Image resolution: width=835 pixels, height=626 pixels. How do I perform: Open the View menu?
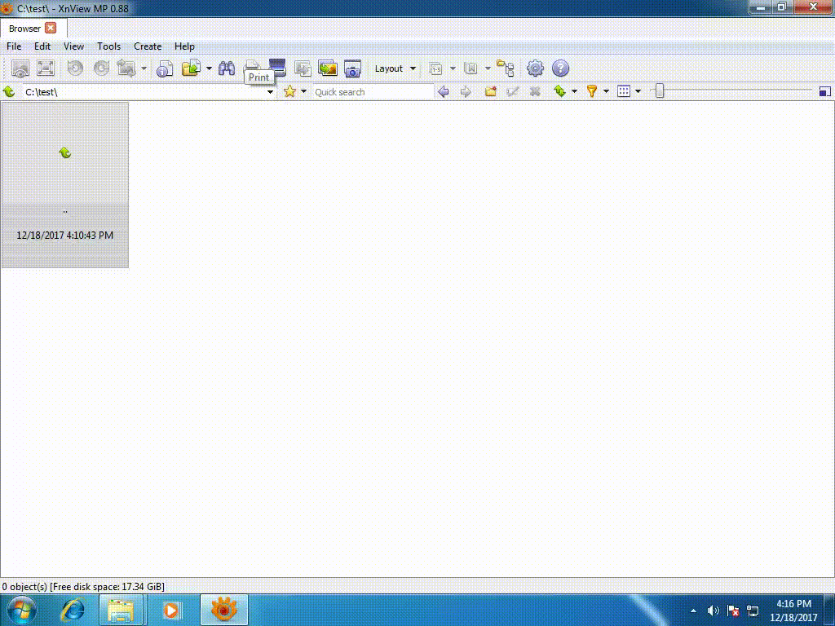73,46
